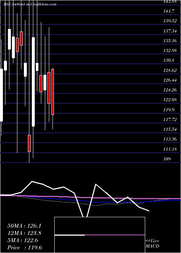Click the 137.34 price axis label
181x253 pixels.
(170, 31)
